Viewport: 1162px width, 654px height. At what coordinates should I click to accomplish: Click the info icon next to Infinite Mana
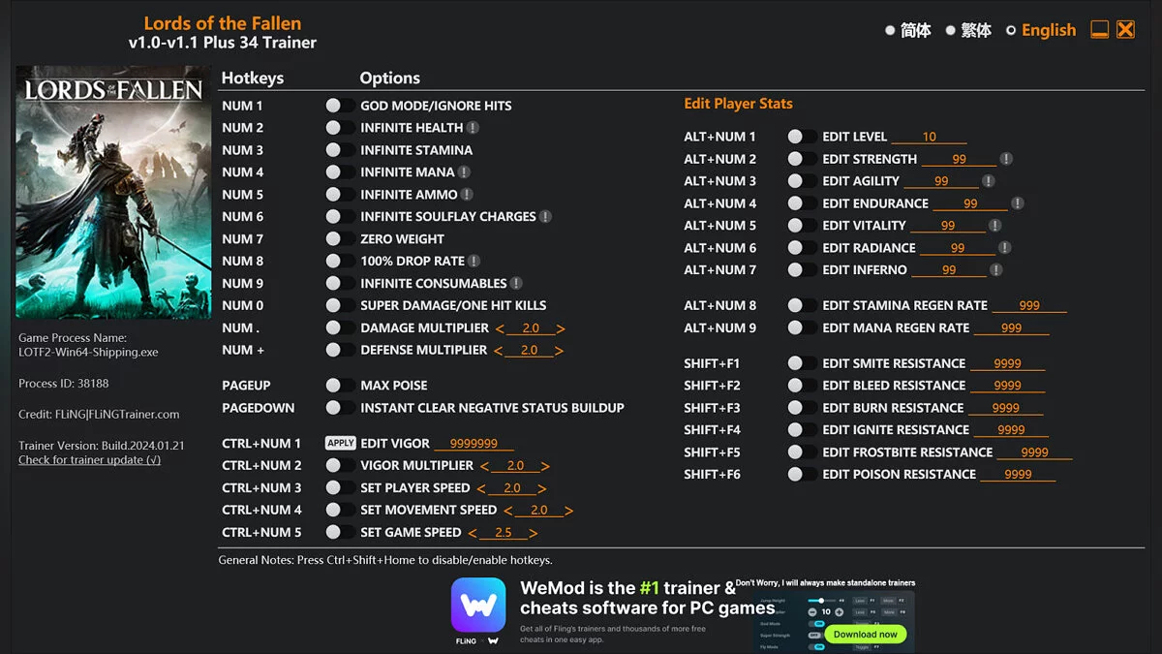(x=464, y=172)
